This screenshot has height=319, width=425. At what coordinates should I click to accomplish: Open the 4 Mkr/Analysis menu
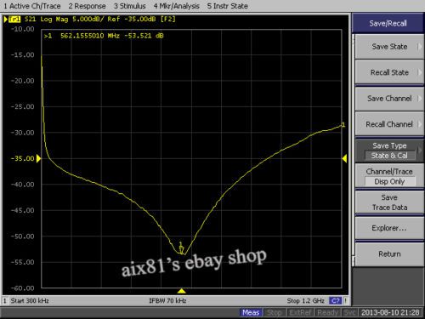click(176, 6)
